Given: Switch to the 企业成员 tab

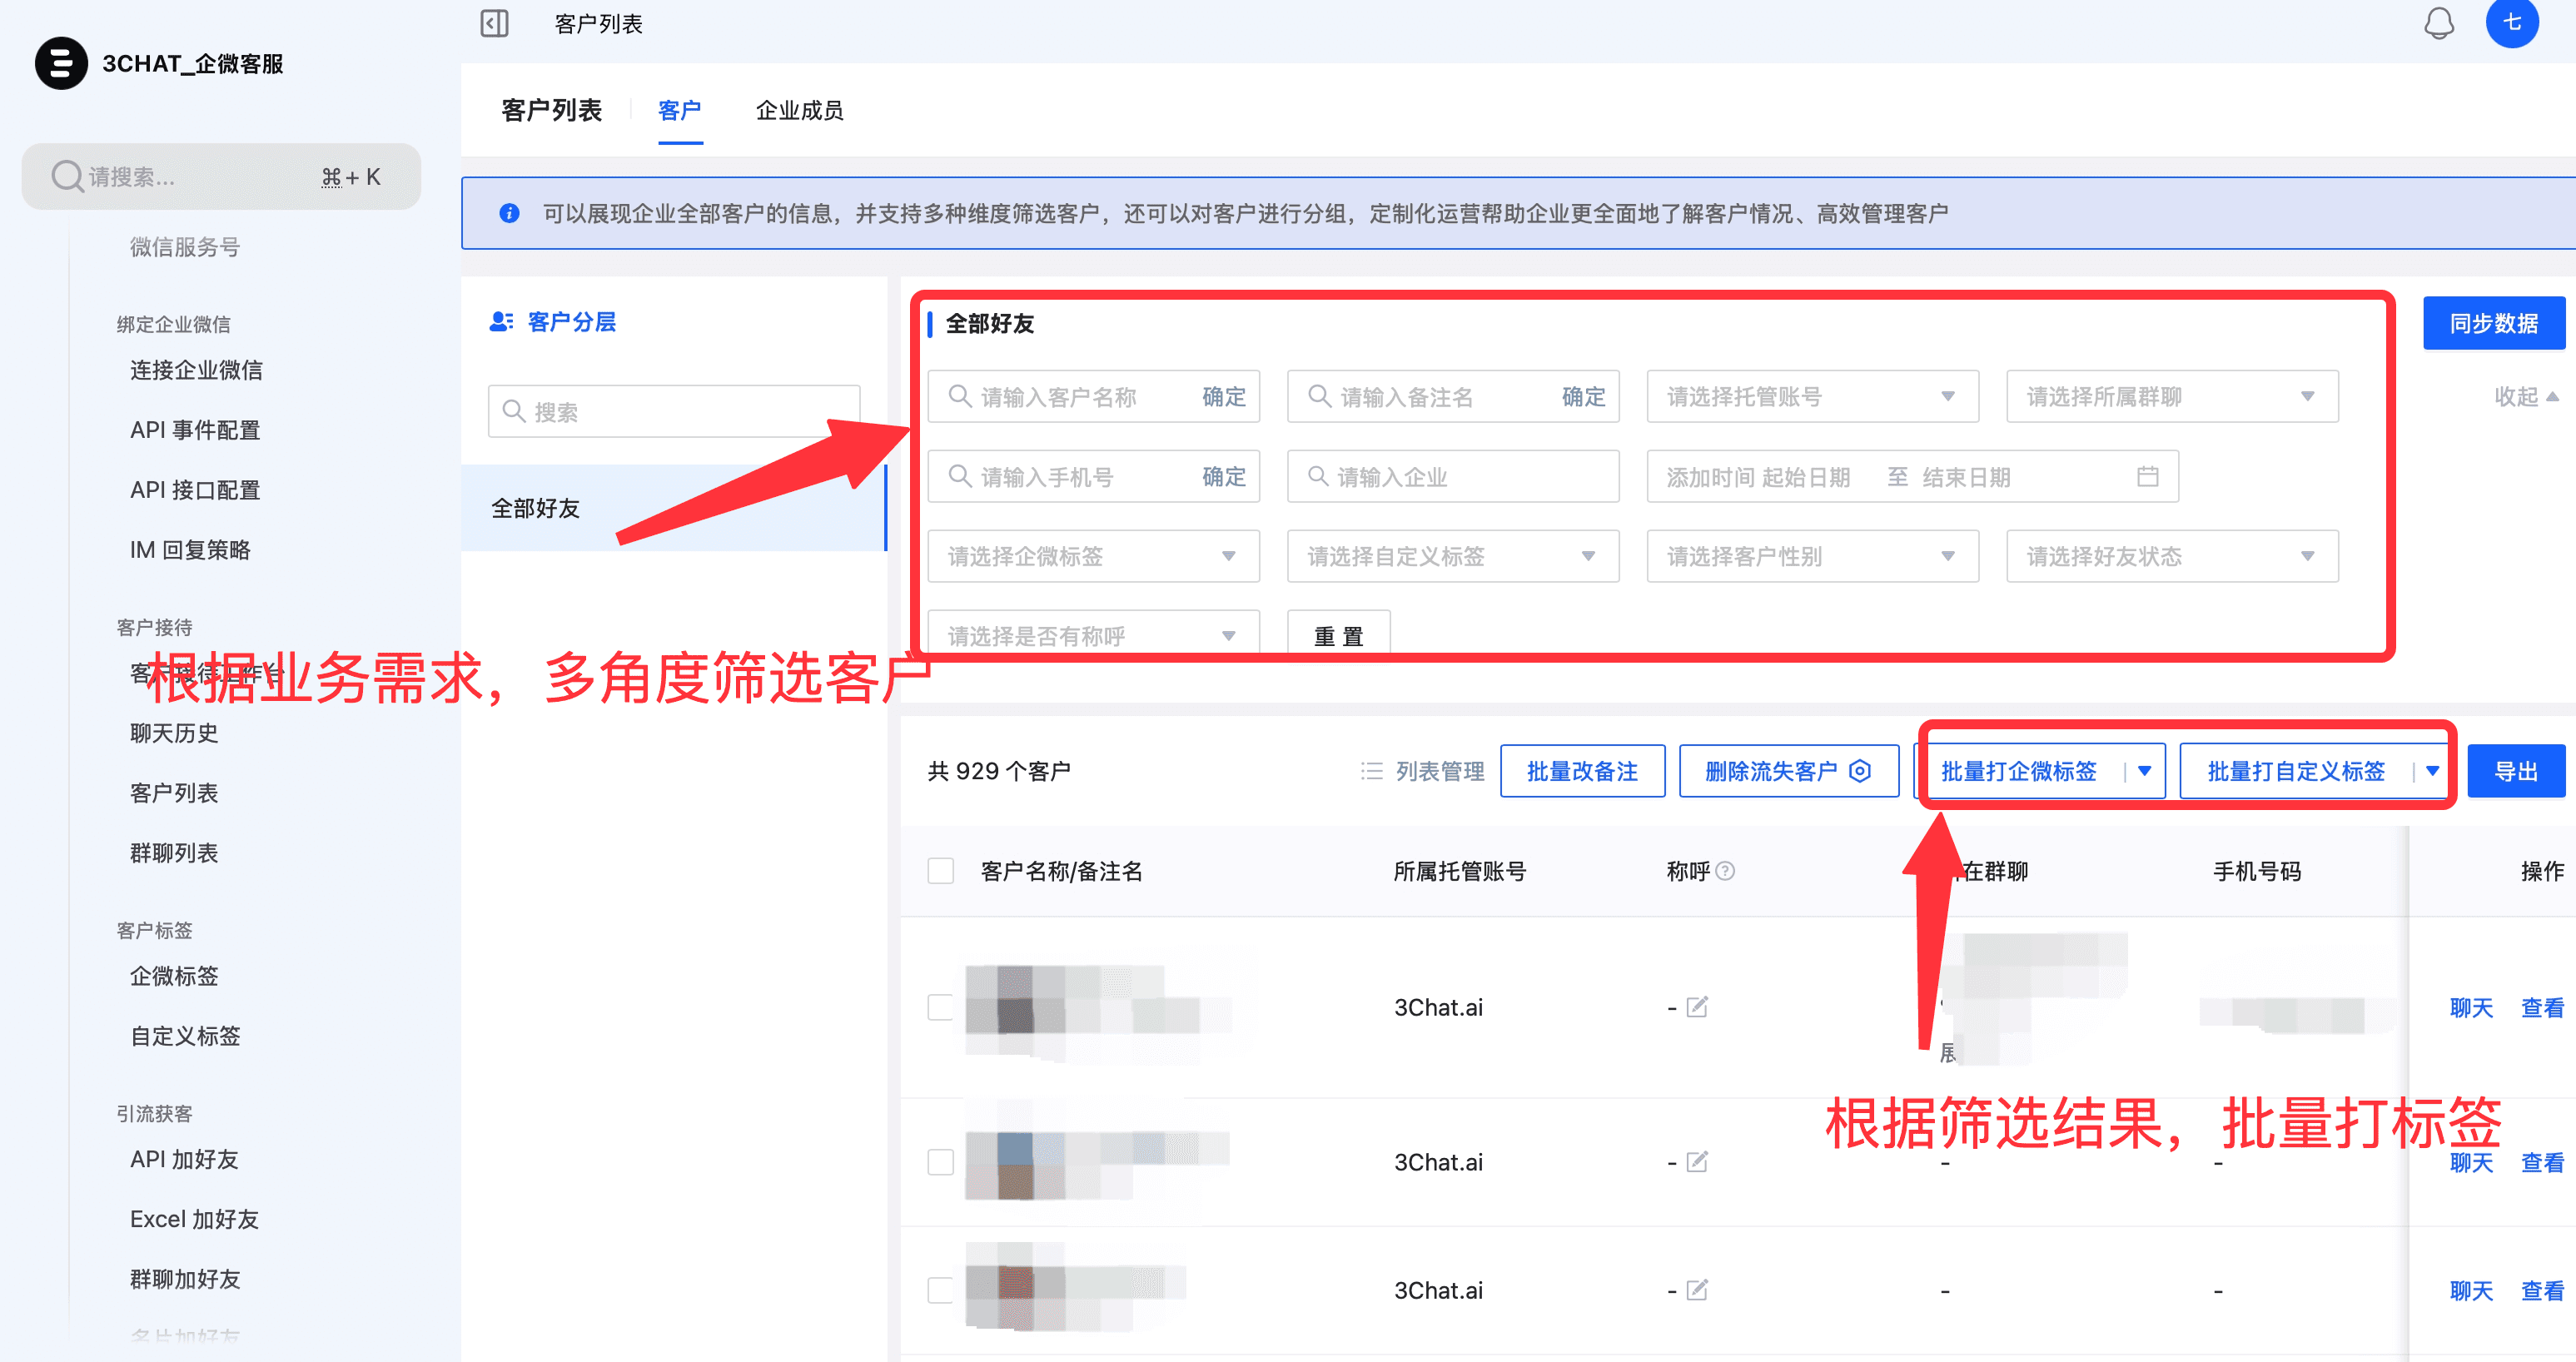Looking at the screenshot, I should pyautogui.click(x=799, y=110).
